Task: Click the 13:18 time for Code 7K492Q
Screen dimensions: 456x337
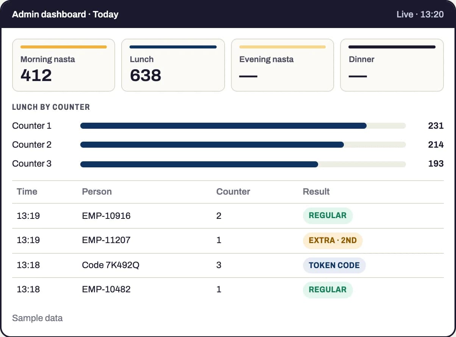Action: 28,265
